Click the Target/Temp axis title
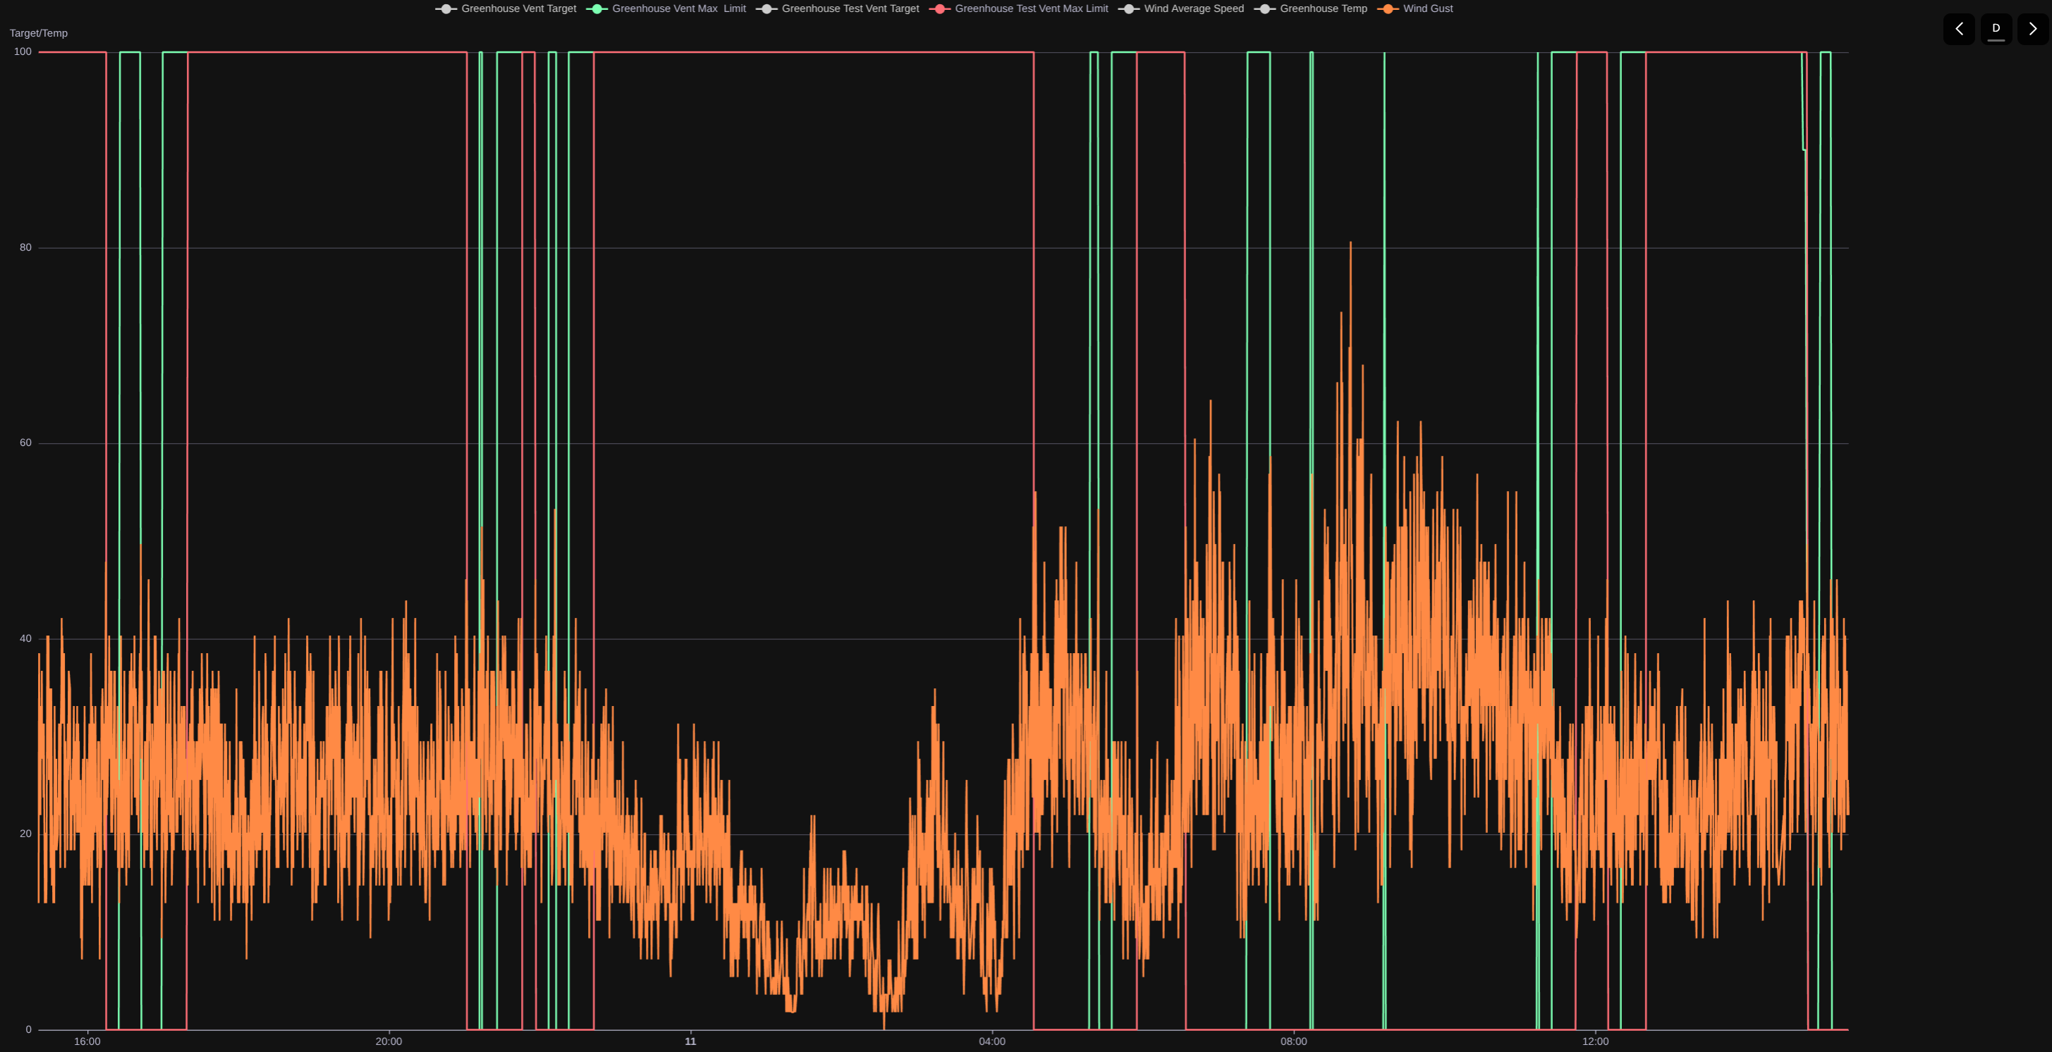 click(x=38, y=33)
